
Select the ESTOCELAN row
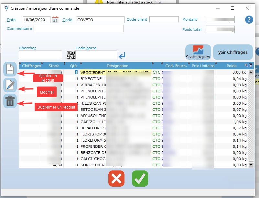coord(134,110)
